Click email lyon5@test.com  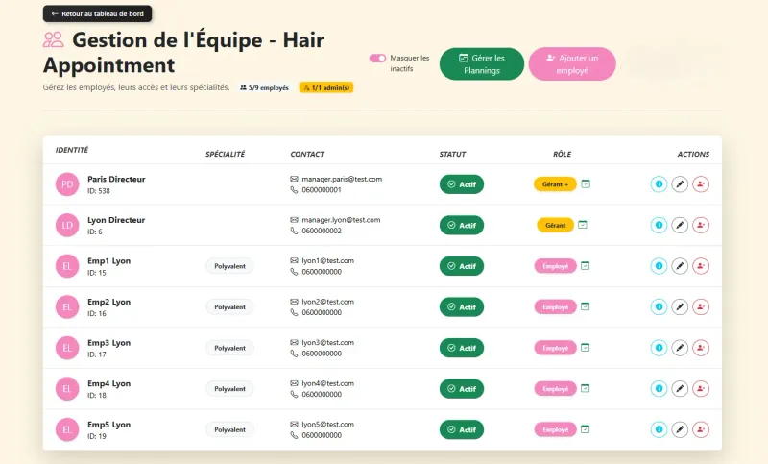tap(327, 425)
